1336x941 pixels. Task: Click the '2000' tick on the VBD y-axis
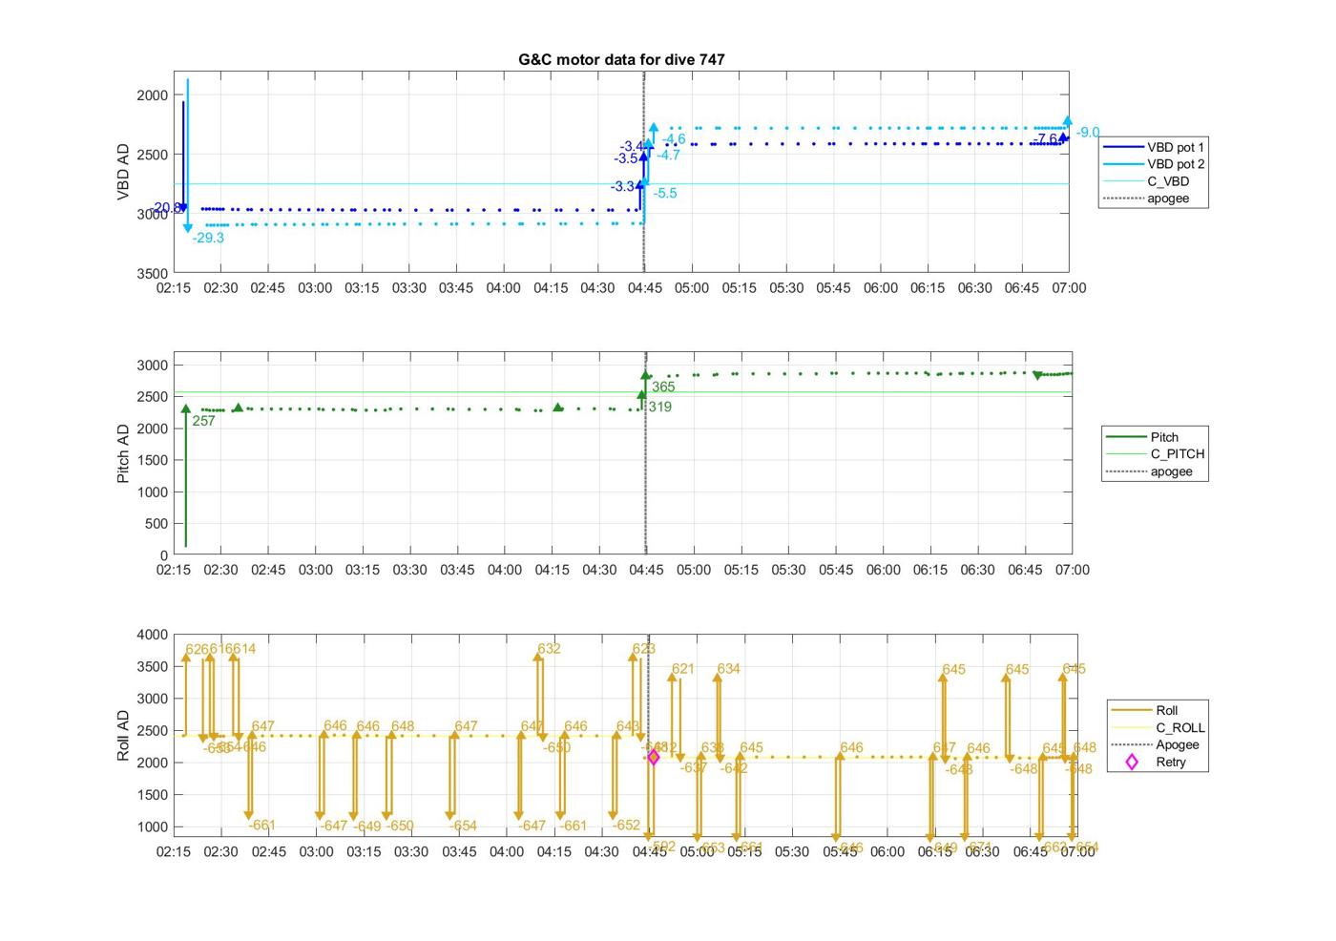(x=152, y=95)
